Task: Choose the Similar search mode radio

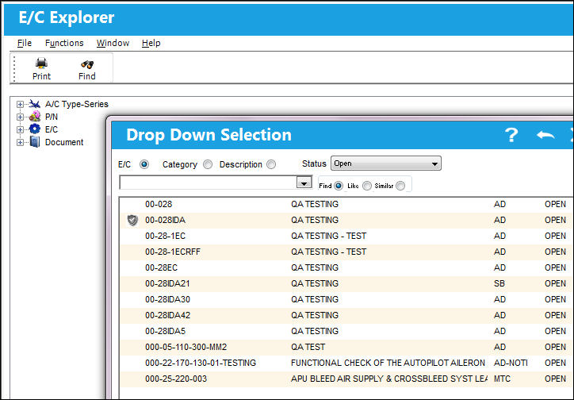Action: (x=400, y=186)
